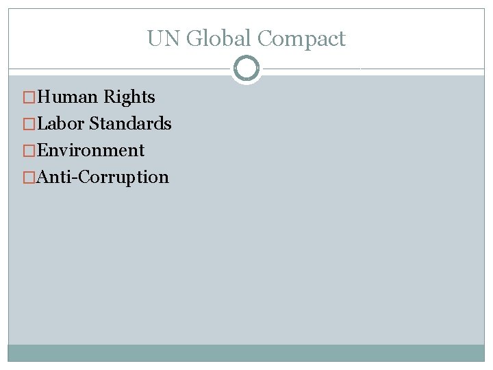
Task: Click the word 'Rights' in the first bullet
Action: 129,97
